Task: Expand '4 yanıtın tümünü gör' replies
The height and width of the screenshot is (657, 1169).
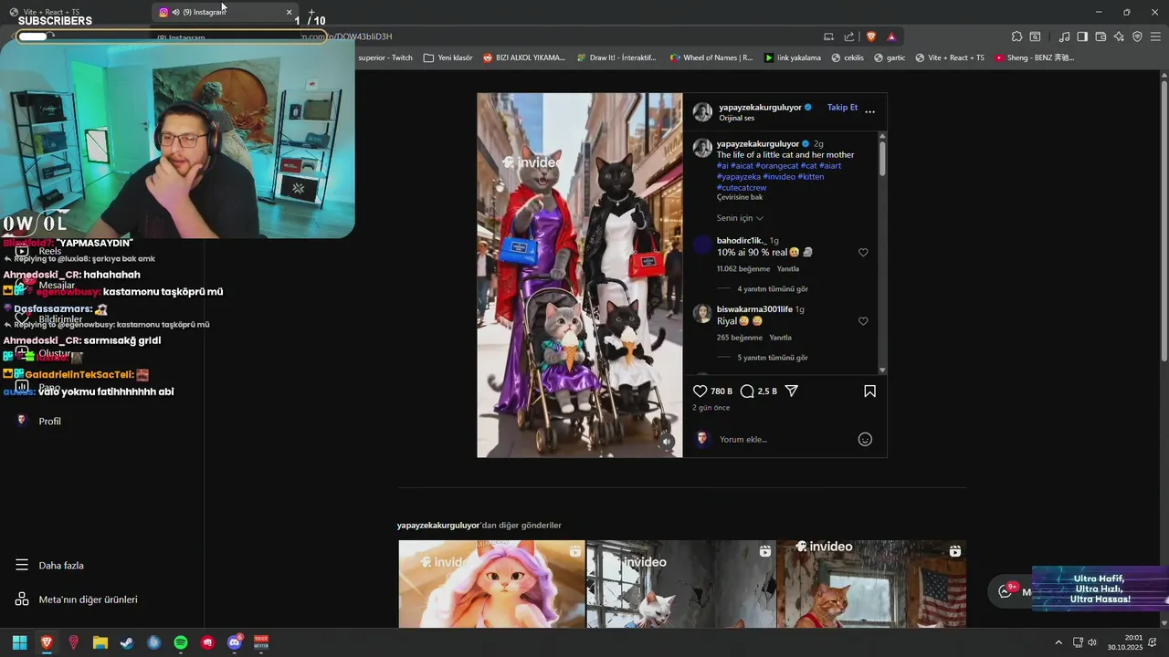Action: 773,289
